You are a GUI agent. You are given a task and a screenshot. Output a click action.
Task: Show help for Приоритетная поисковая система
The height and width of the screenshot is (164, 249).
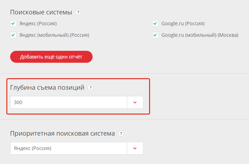[121, 134]
